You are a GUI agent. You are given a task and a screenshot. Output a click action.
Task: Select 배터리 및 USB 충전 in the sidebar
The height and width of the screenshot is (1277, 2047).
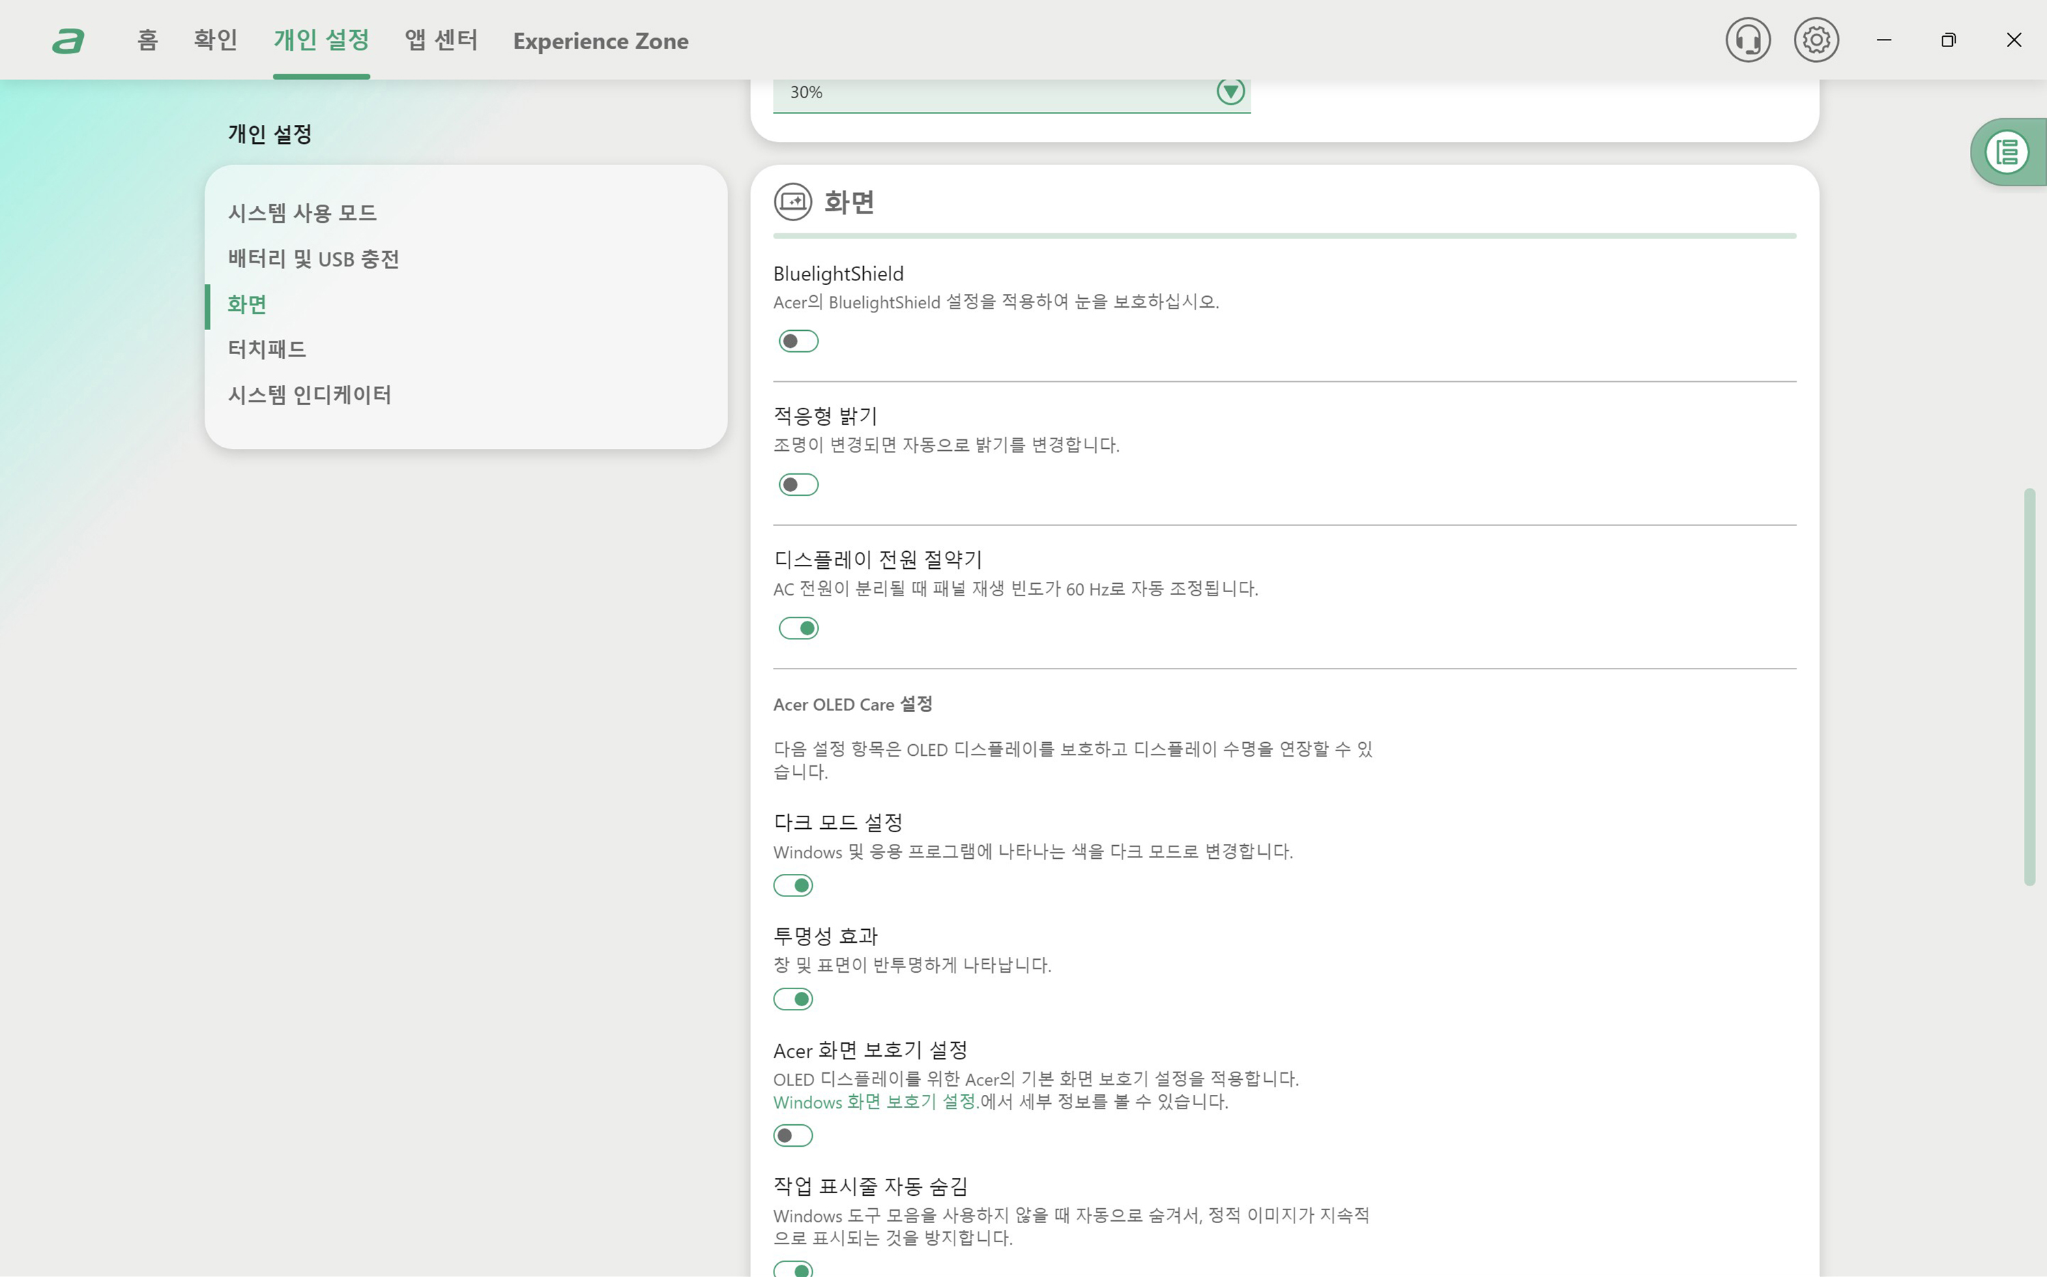(x=313, y=259)
